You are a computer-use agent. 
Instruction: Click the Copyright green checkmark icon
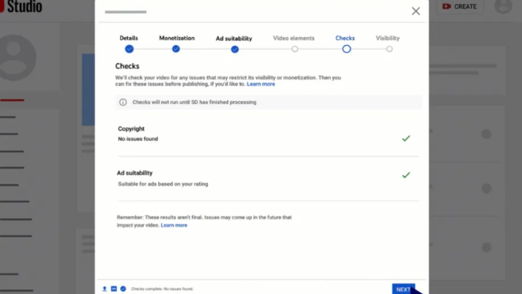pyautogui.click(x=406, y=138)
